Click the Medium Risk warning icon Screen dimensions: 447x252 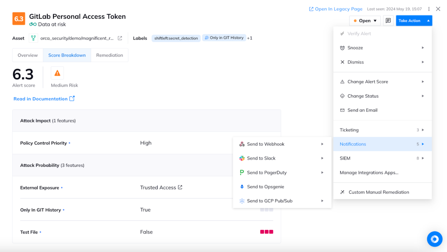tap(57, 73)
